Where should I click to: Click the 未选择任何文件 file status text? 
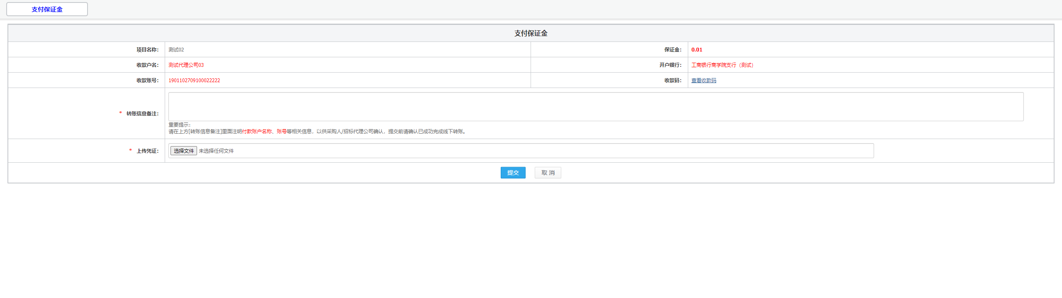point(216,151)
